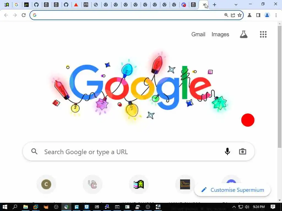Image resolution: width=282 pixels, height=211 pixels.
Task: Switch to the green monster favicon tab
Action: 7,5
